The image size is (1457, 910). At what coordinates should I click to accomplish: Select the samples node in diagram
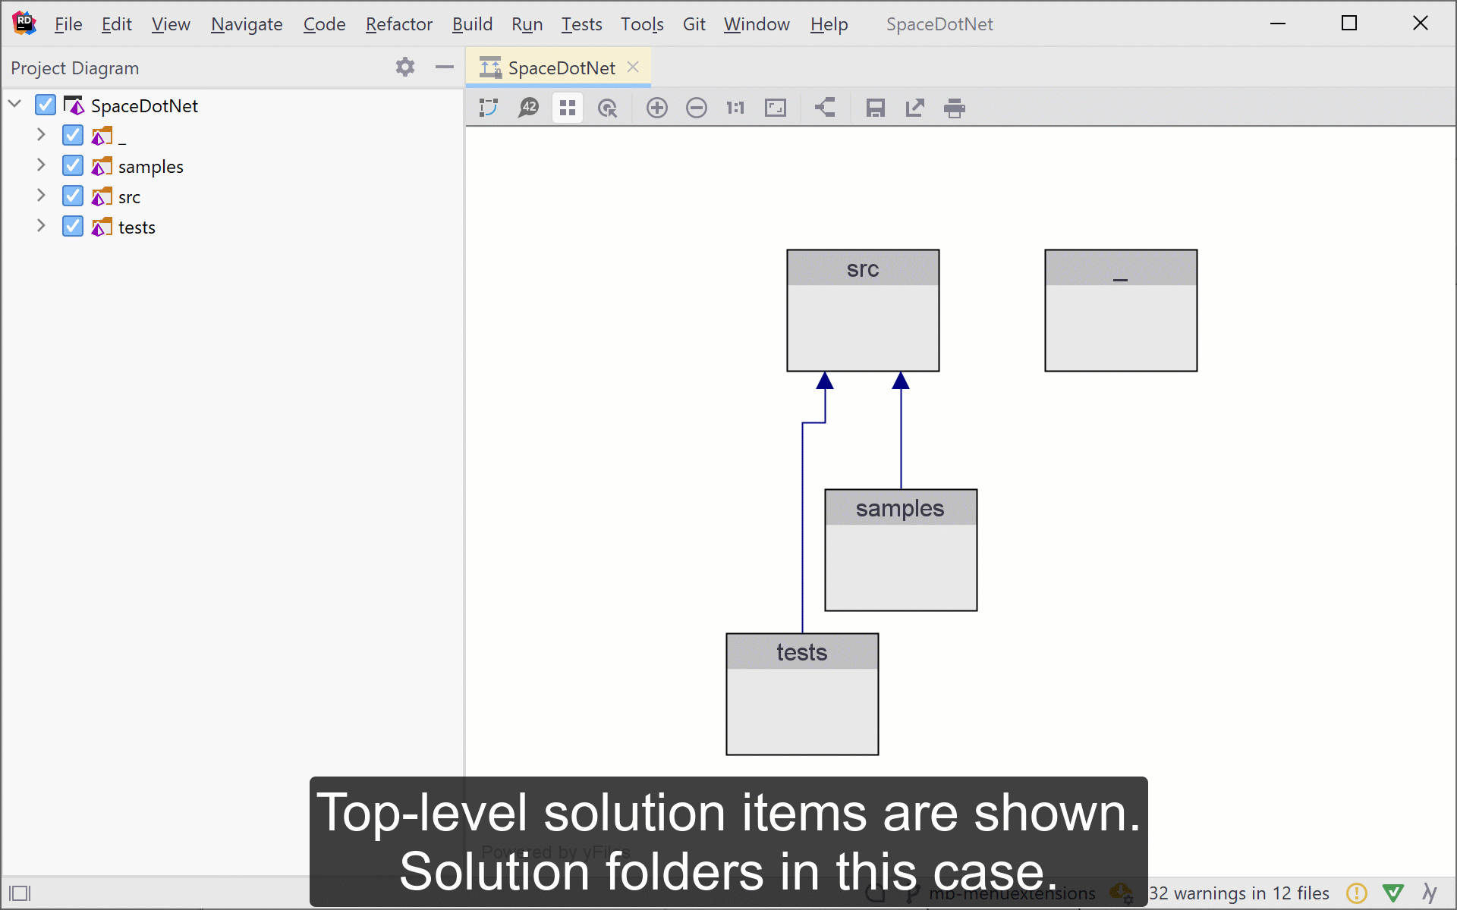901,551
